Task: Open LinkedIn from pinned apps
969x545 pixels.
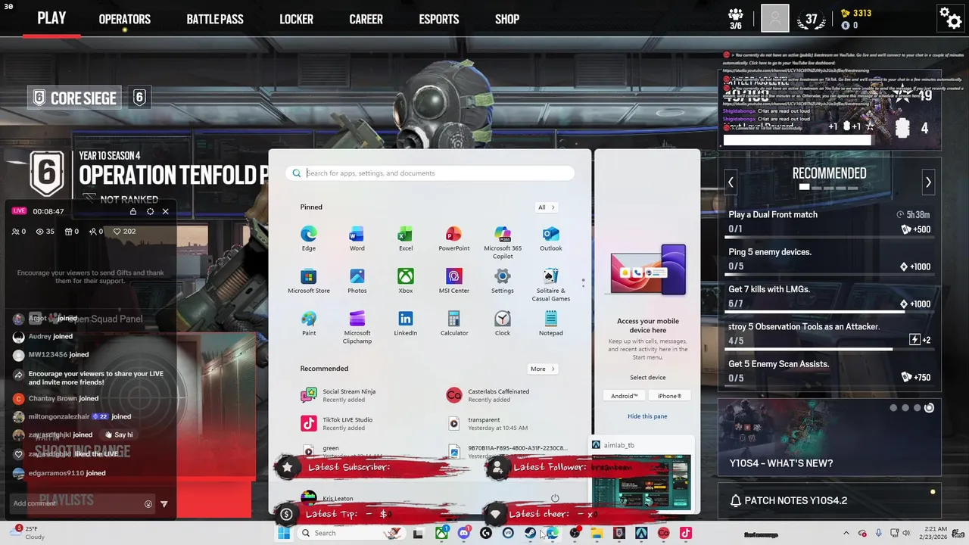Action: (x=406, y=323)
